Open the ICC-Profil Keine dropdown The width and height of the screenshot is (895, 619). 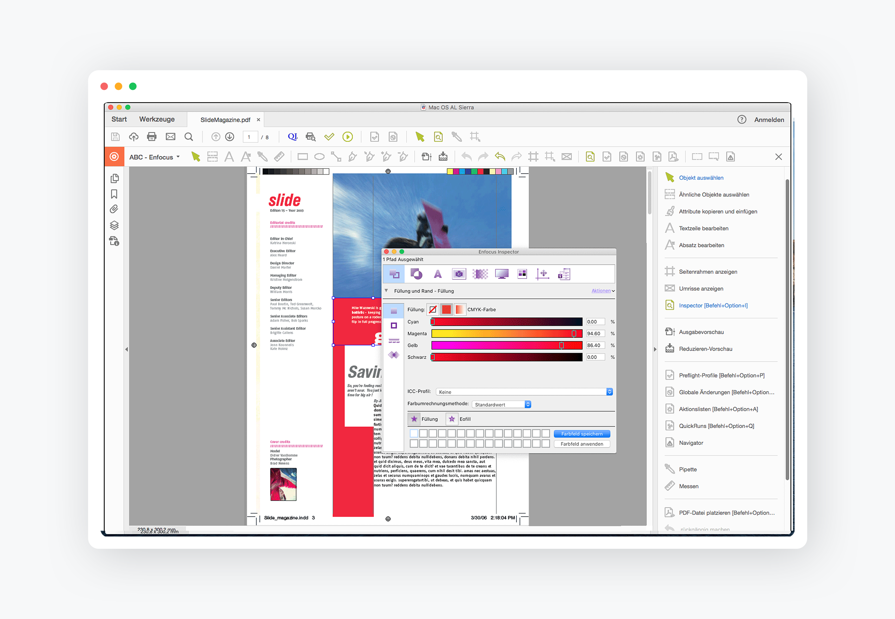click(524, 392)
